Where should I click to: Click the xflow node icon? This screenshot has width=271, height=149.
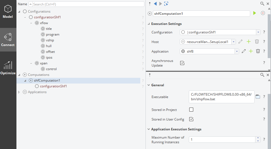tap(37, 23)
